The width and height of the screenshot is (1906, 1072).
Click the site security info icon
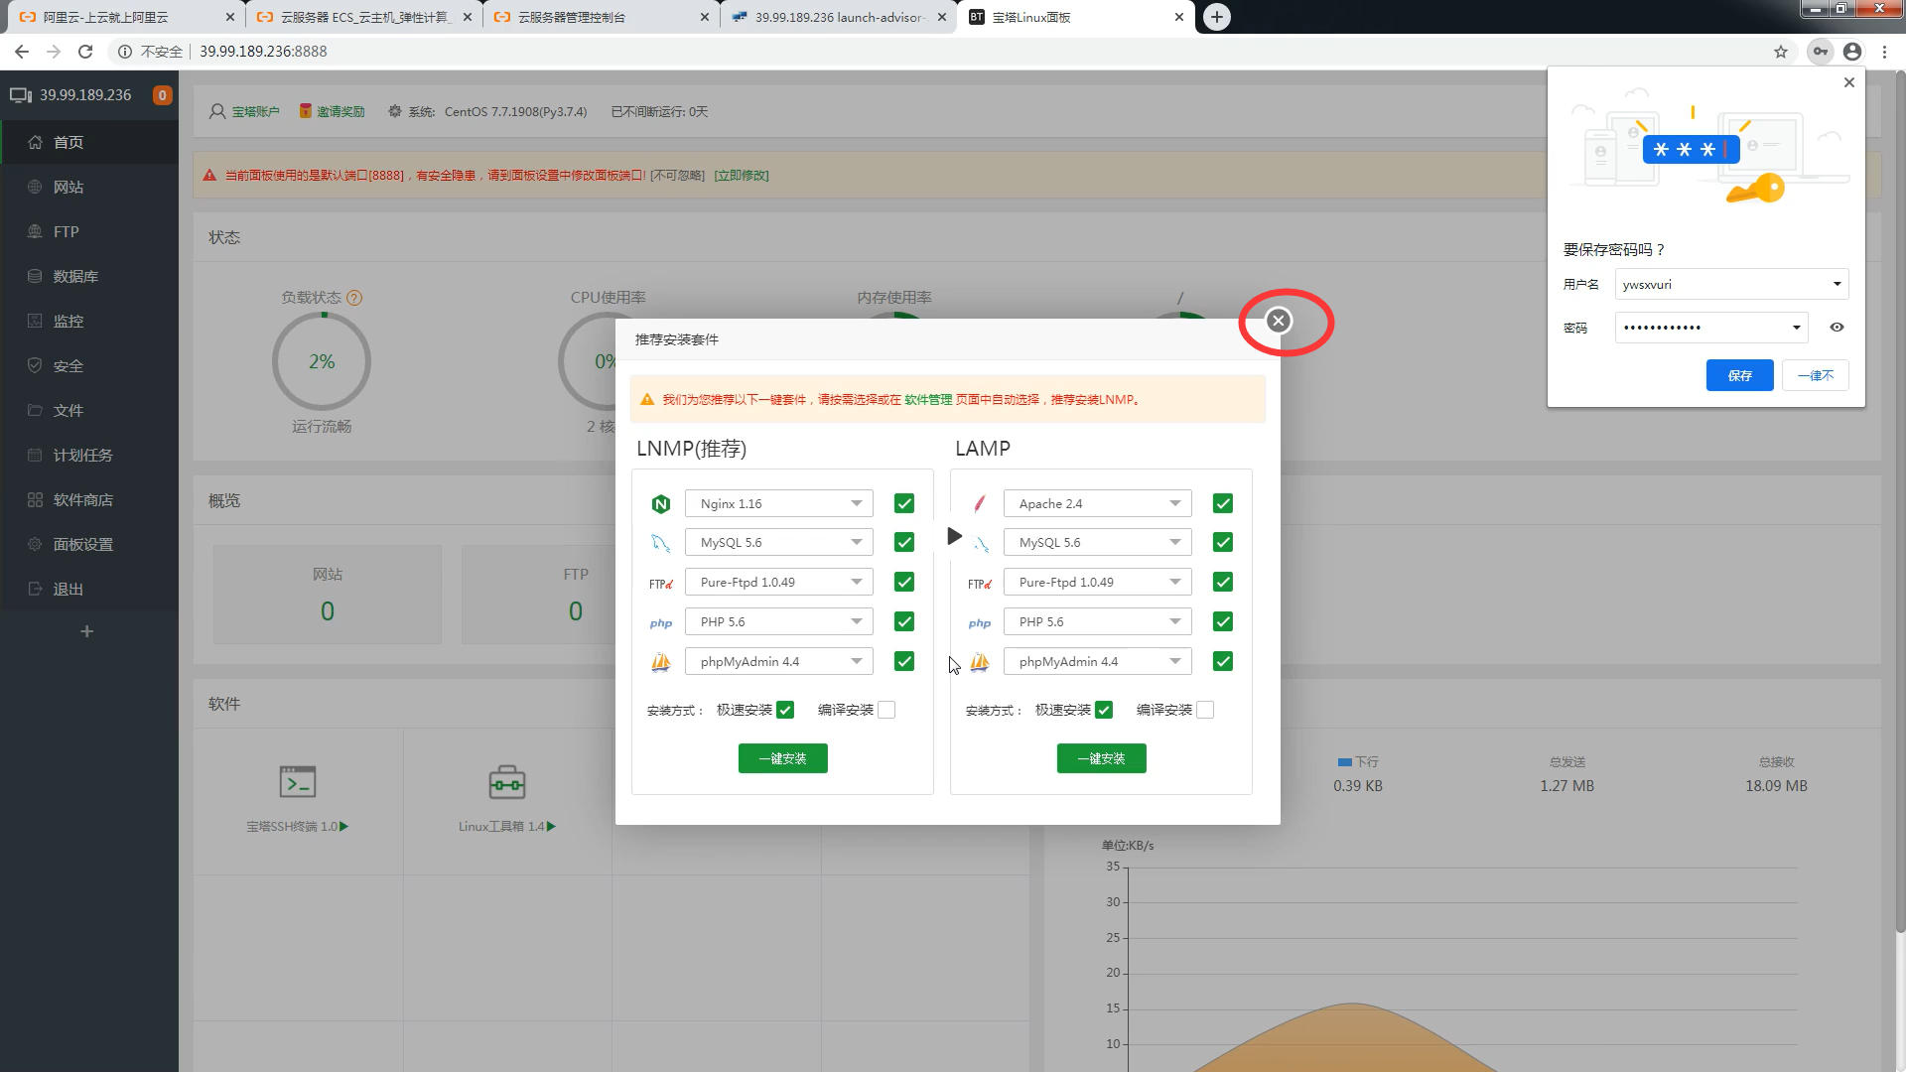click(125, 52)
